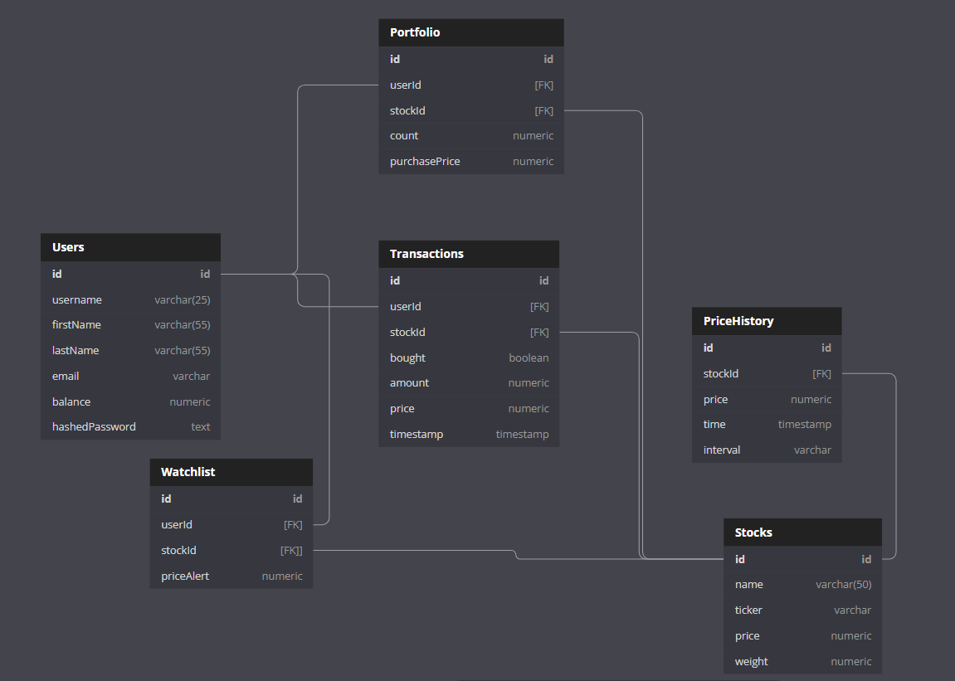The image size is (955, 681).
Task: Click the Watchlist table title bar
Action: pyautogui.click(x=231, y=472)
